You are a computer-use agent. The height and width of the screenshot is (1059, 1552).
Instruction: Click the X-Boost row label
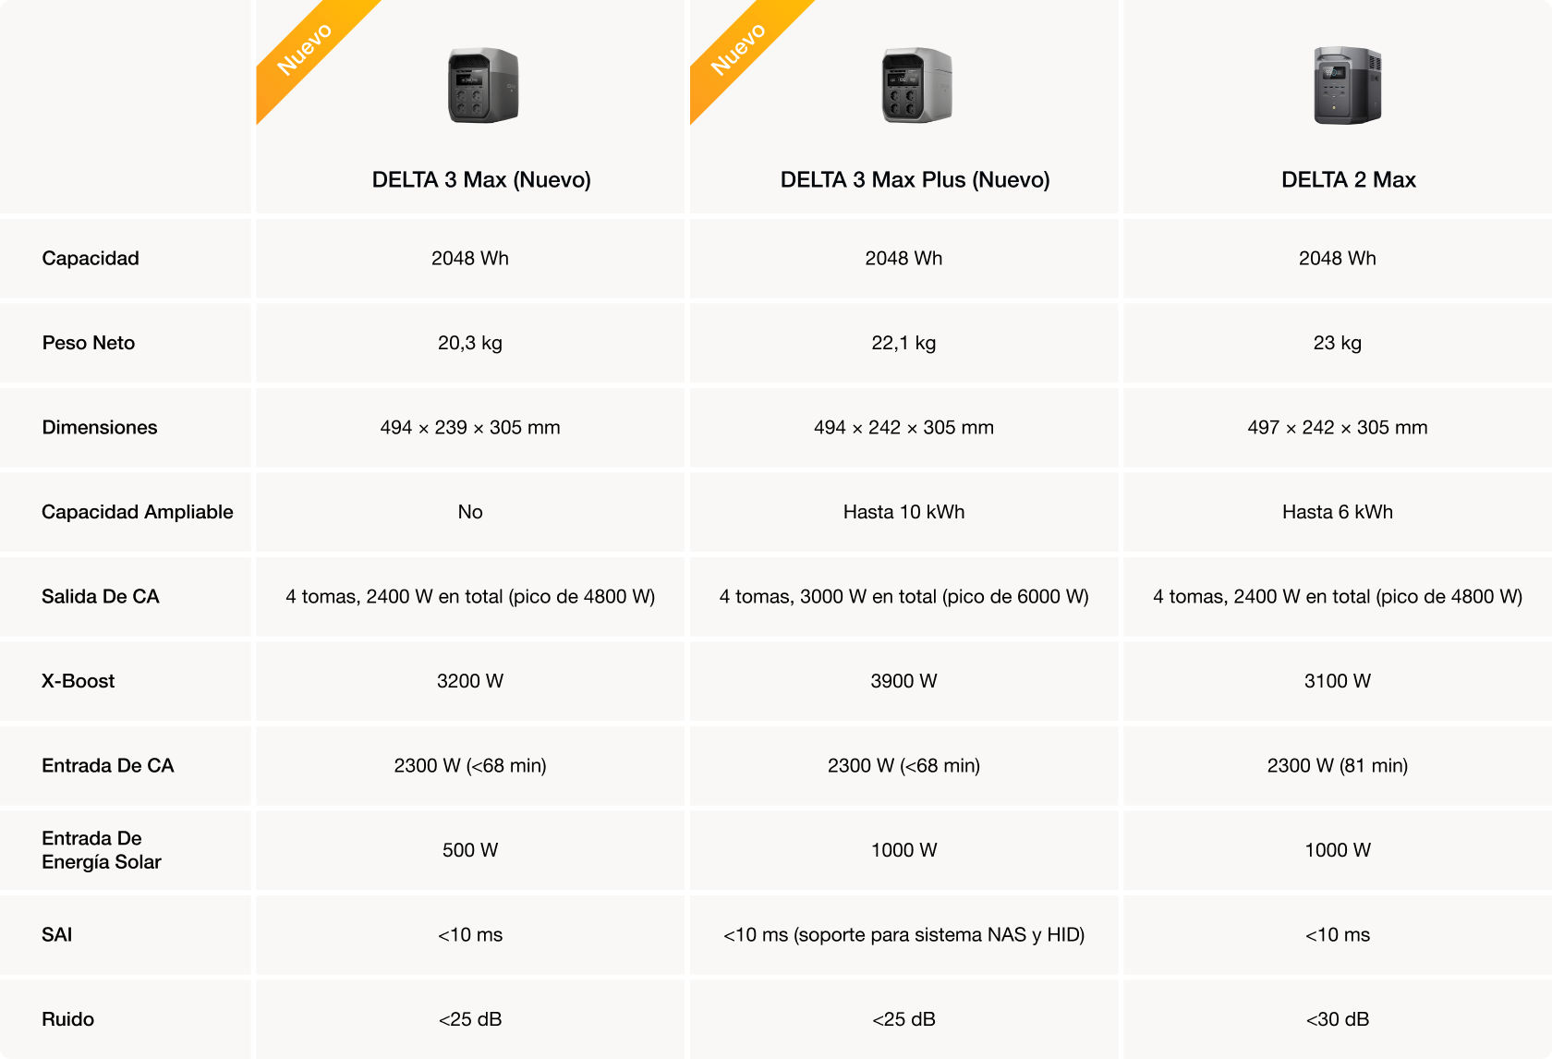(79, 681)
